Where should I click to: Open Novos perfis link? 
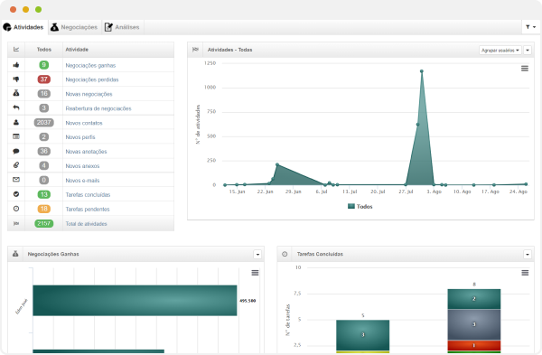tap(80, 137)
